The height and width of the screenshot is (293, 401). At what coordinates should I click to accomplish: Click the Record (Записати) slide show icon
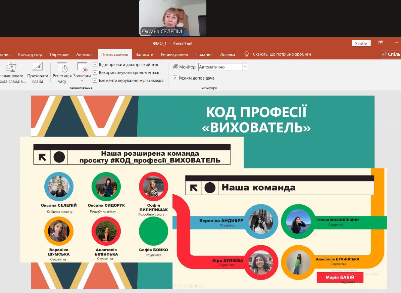pos(82,67)
